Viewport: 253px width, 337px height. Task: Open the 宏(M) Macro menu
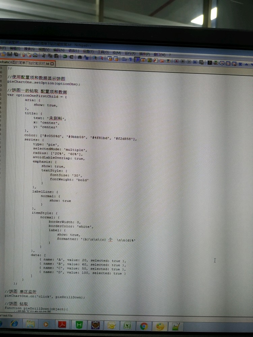pos(117,53)
